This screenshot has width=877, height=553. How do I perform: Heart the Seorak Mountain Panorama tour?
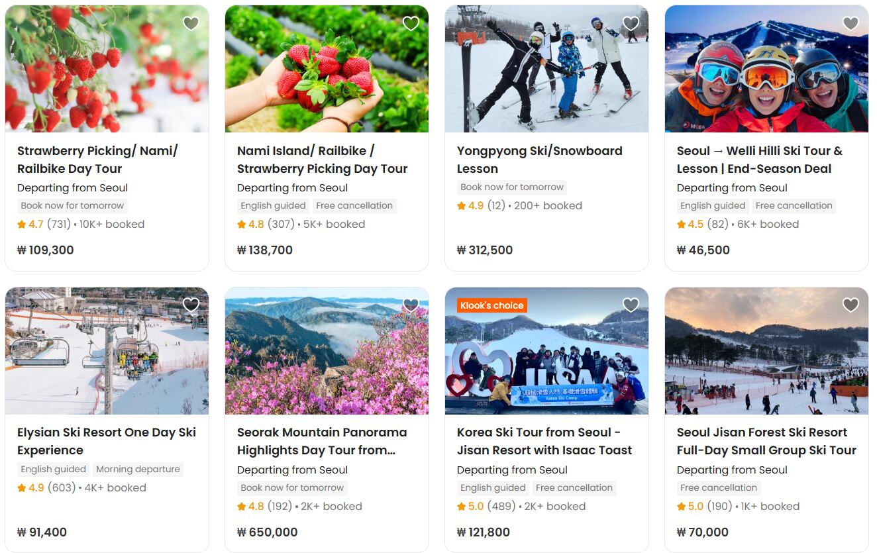411,305
